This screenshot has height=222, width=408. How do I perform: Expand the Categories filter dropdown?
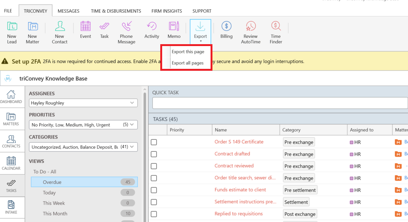[83, 147]
